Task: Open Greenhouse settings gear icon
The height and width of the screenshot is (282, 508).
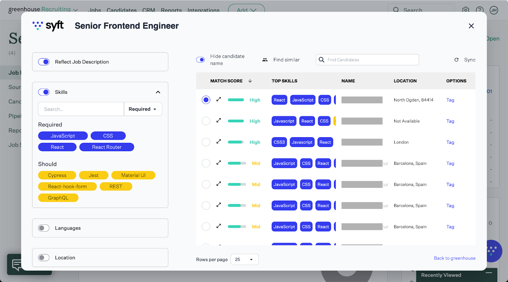Action: coord(465,10)
